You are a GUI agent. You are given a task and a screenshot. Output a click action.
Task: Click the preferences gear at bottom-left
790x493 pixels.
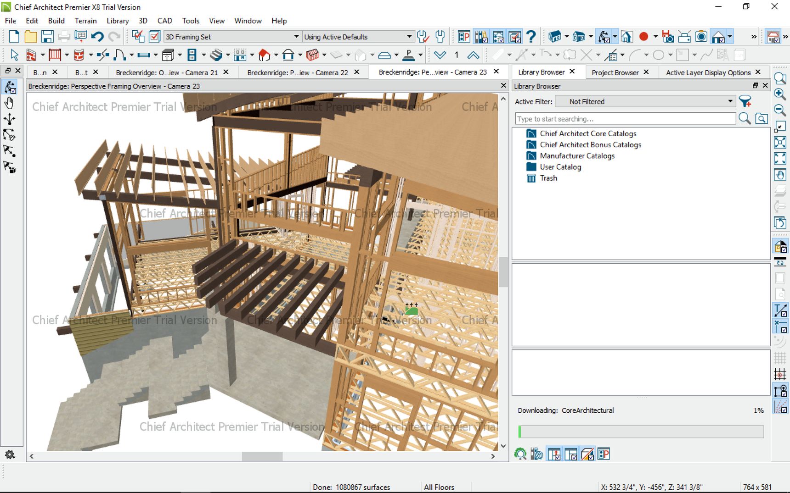pos(10,454)
